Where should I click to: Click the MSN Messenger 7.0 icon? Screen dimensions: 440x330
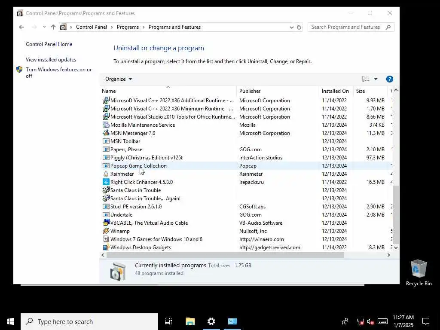[x=106, y=133]
